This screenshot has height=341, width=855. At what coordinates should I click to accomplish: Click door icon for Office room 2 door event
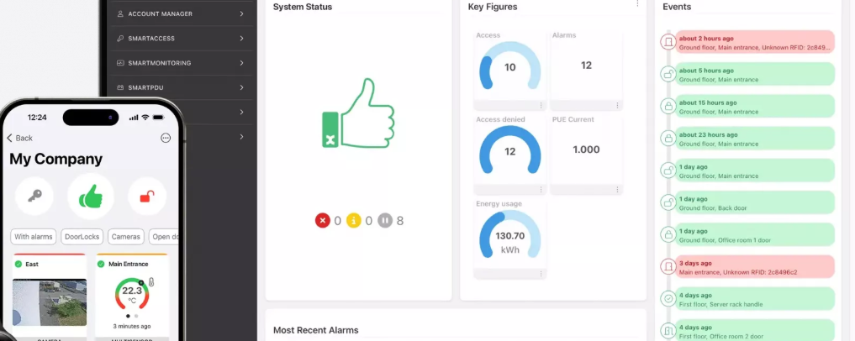(x=668, y=331)
